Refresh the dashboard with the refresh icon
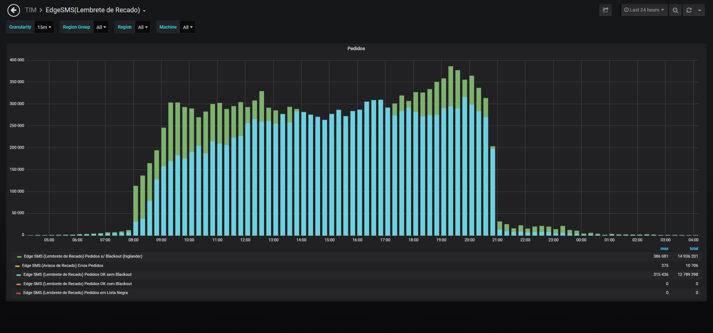713x333 pixels. click(689, 10)
